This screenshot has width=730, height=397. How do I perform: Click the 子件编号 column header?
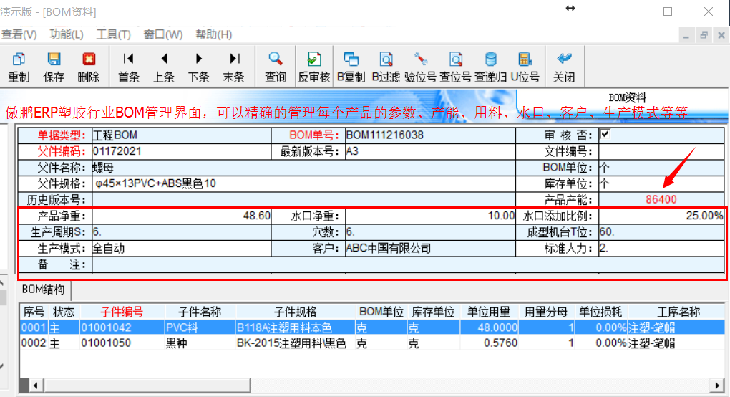coord(122,312)
